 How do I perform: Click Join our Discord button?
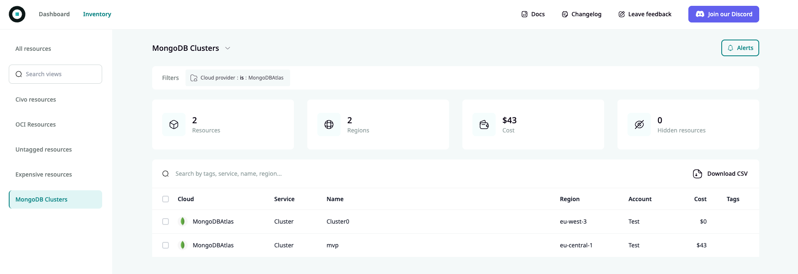(724, 14)
